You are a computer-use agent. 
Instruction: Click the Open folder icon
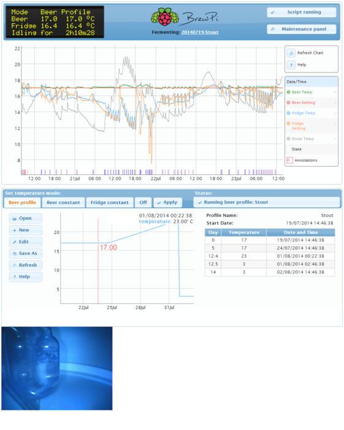point(14,219)
